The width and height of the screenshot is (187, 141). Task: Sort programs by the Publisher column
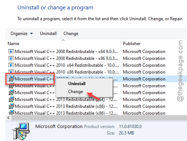click(132, 44)
